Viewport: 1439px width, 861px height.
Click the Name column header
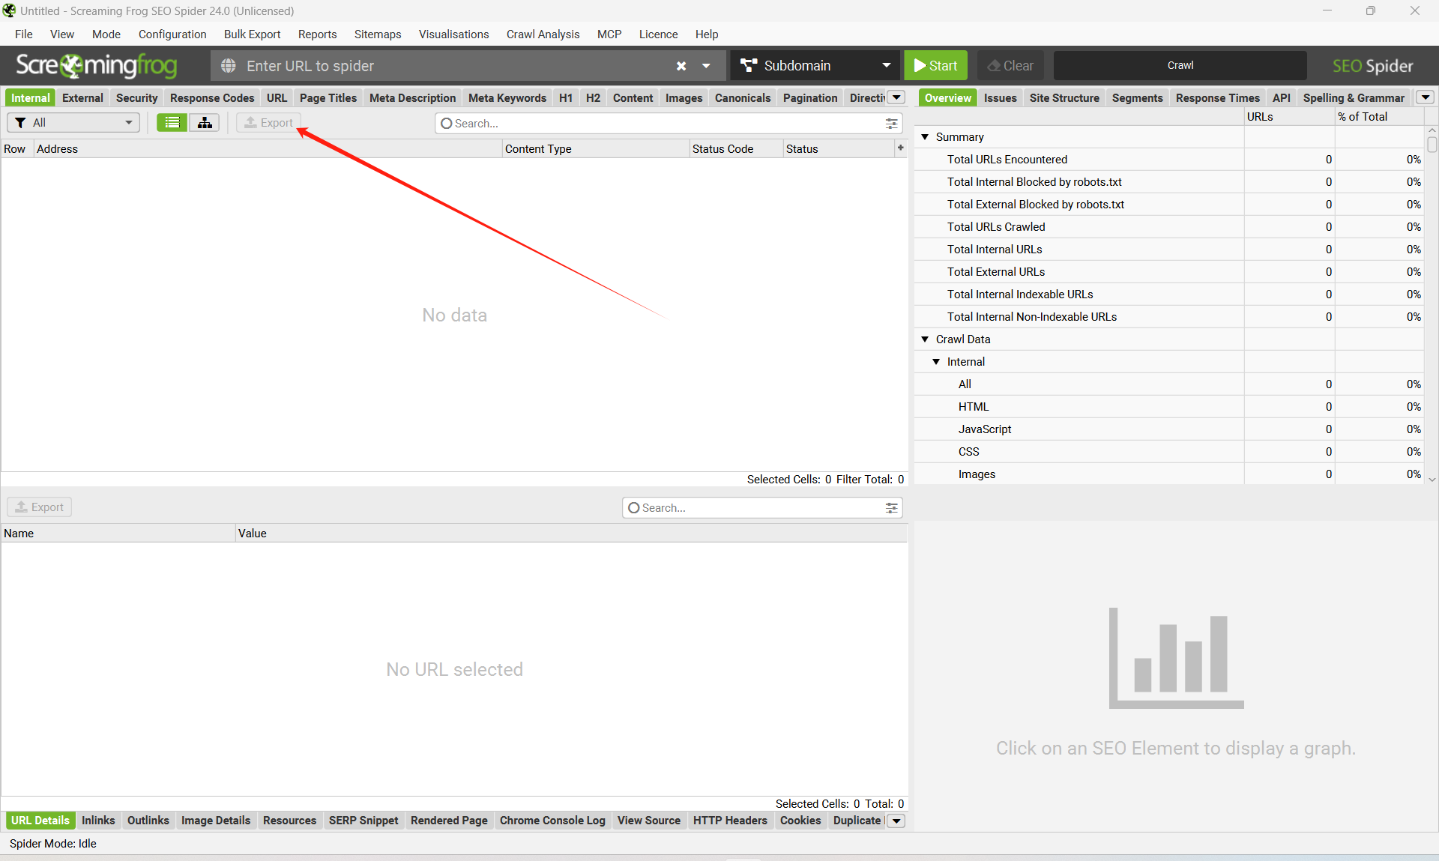point(118,533)
